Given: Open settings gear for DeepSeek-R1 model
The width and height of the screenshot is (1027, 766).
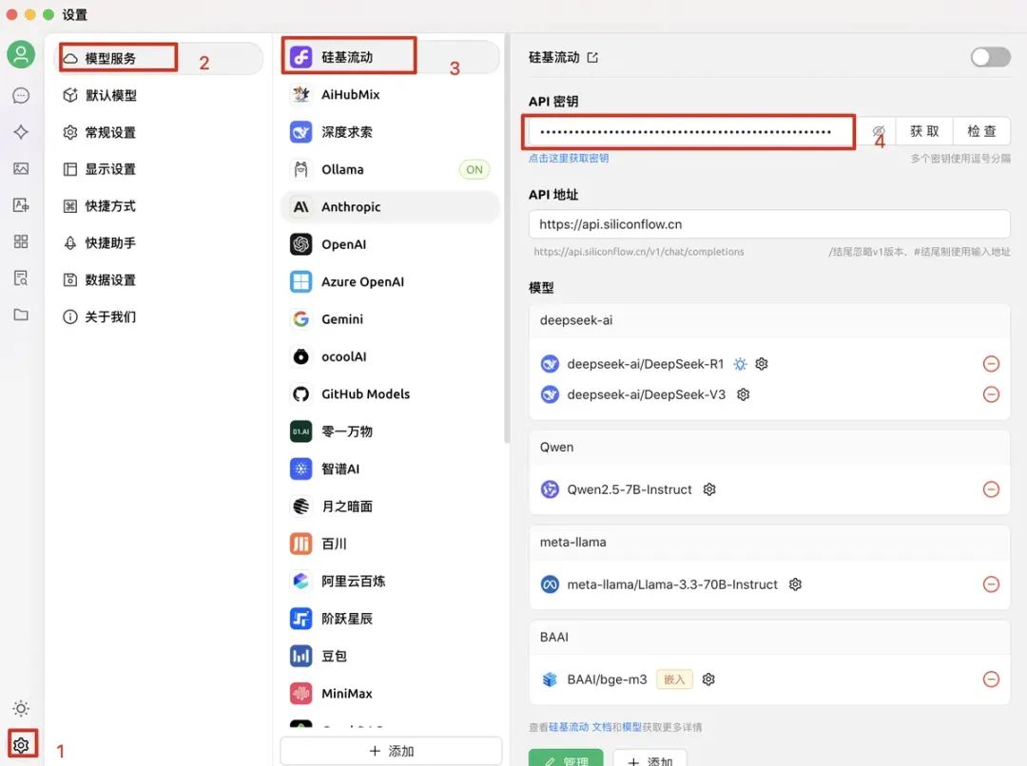Looking at the screenshot, I should pyautogui.click(x=761, y=363).
